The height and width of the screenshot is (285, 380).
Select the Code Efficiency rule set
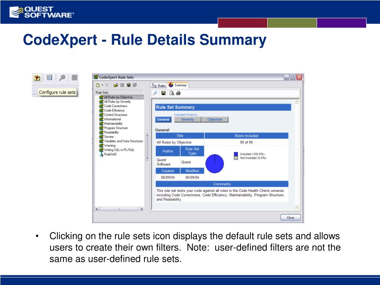click(x=114, y=110)
